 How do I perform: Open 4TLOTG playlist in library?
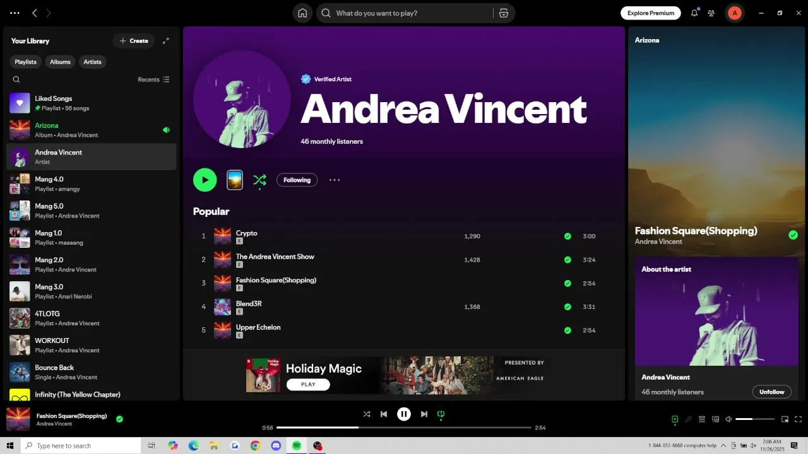tap(92, 318)
